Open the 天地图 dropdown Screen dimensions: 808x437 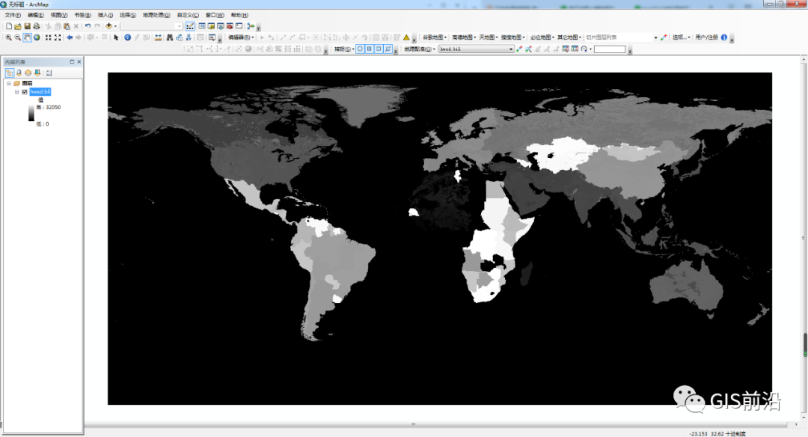coord(488,37)
